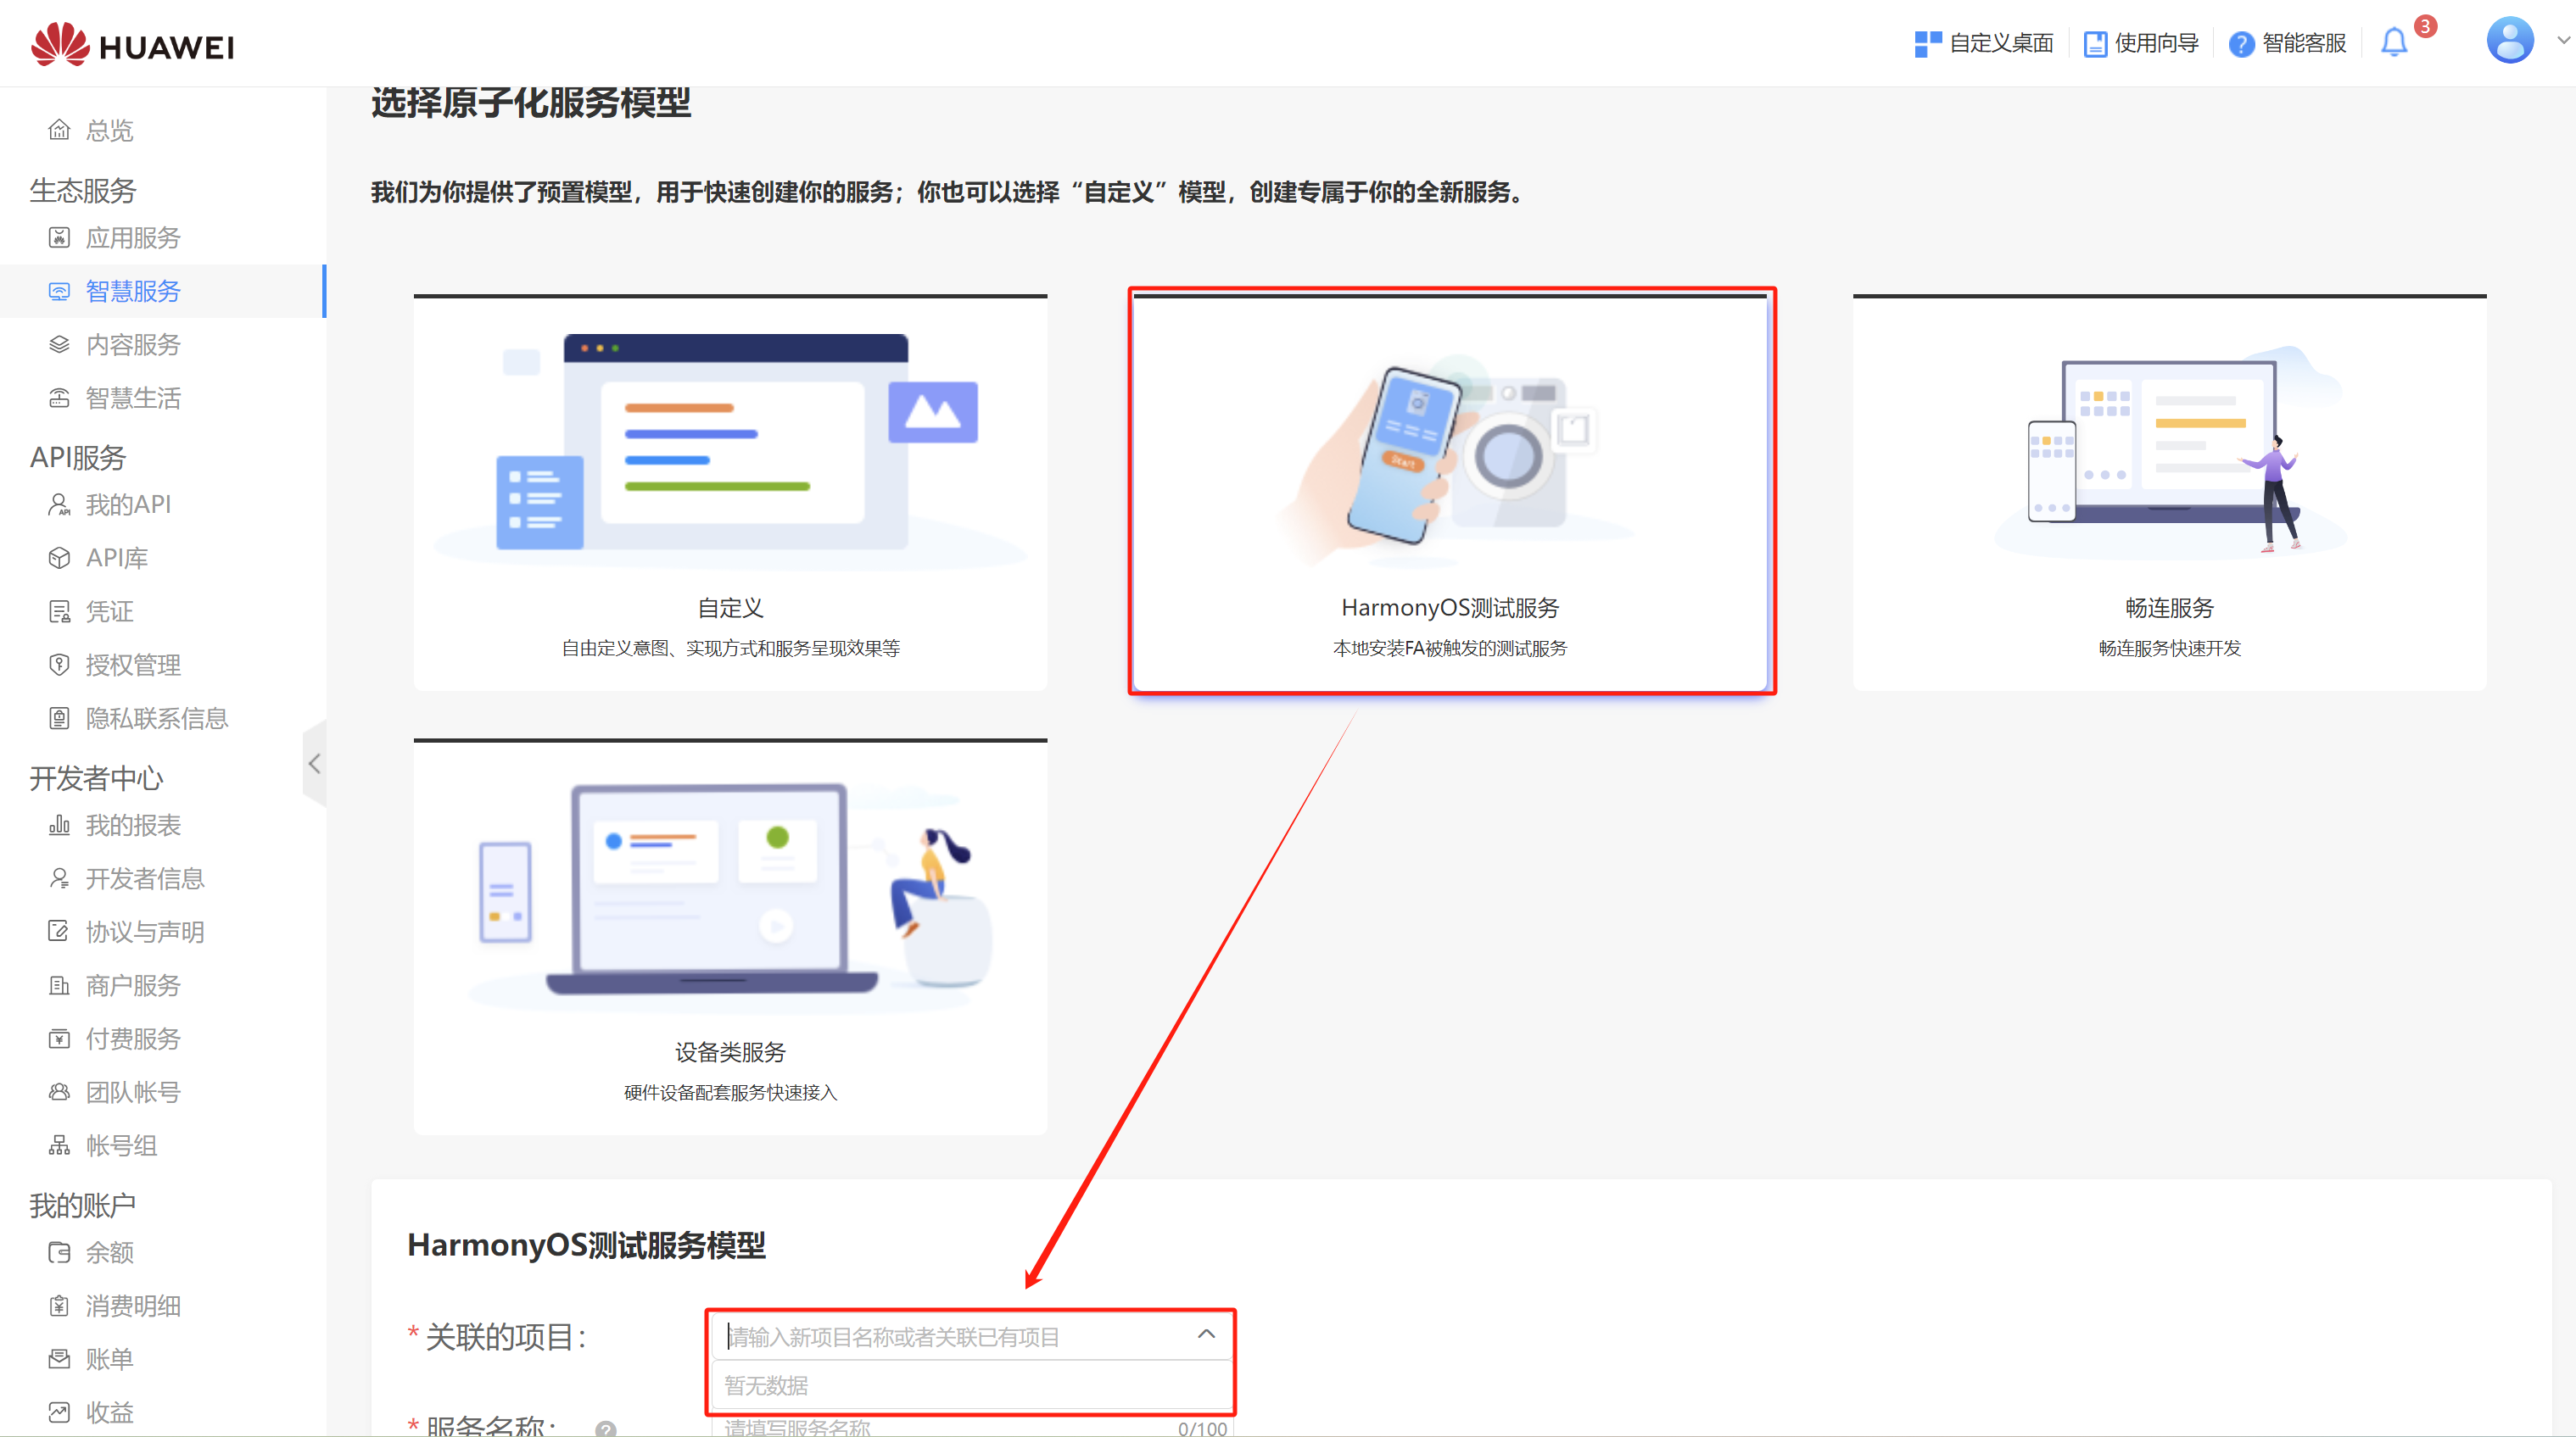The height and width of the screenshot is (1437, 2576).
Task: Click the 智慧生活 router icon
Action: click(x=60, y=398)
